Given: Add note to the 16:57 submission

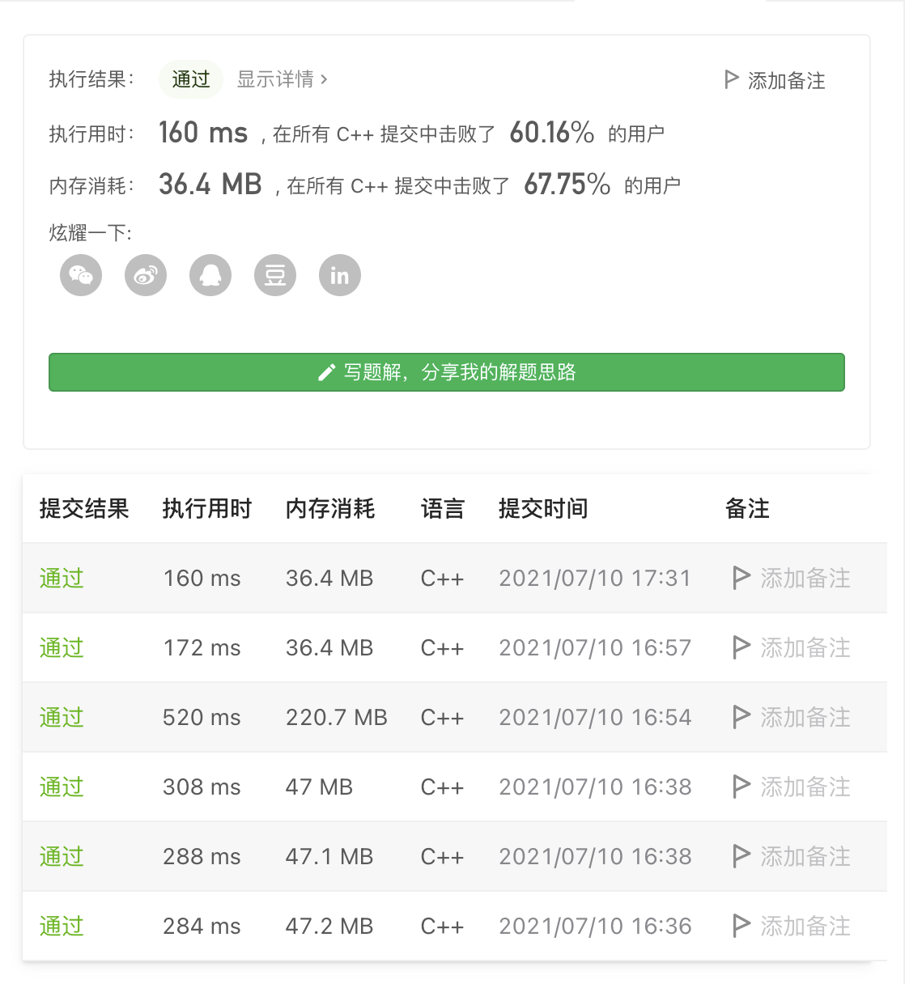Looking at the screenshot, I should click(792, 647).
